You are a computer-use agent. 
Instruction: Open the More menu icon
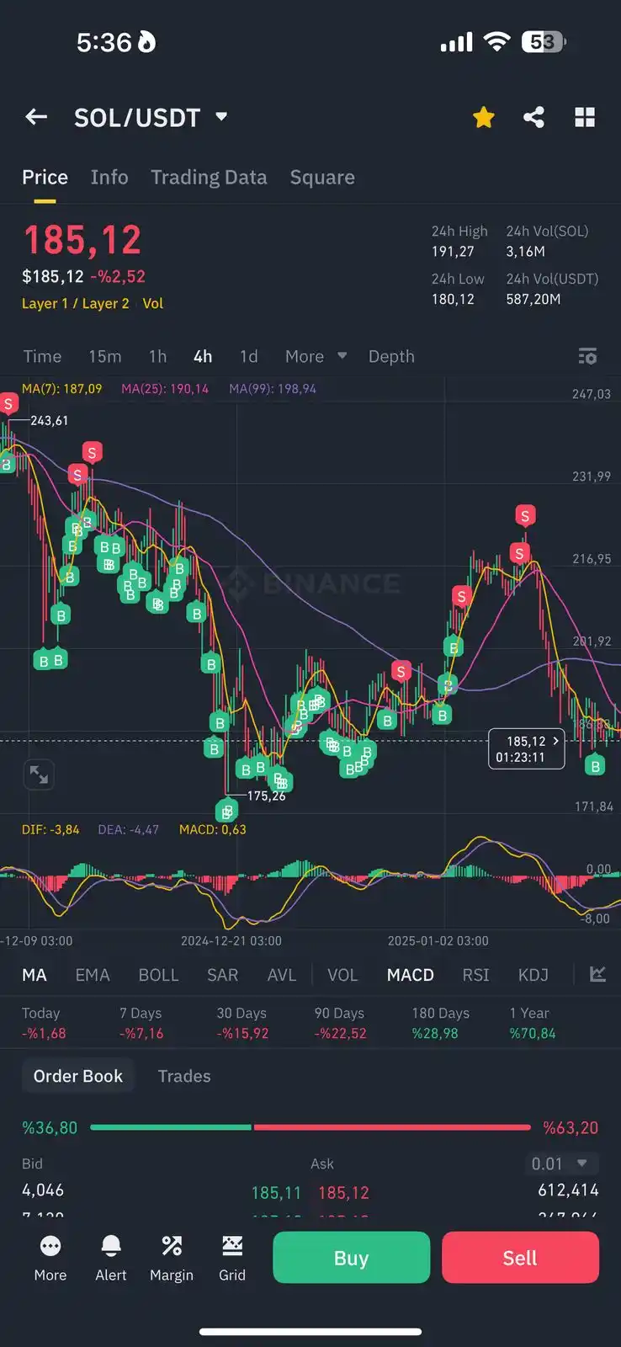click(50, 1258)
